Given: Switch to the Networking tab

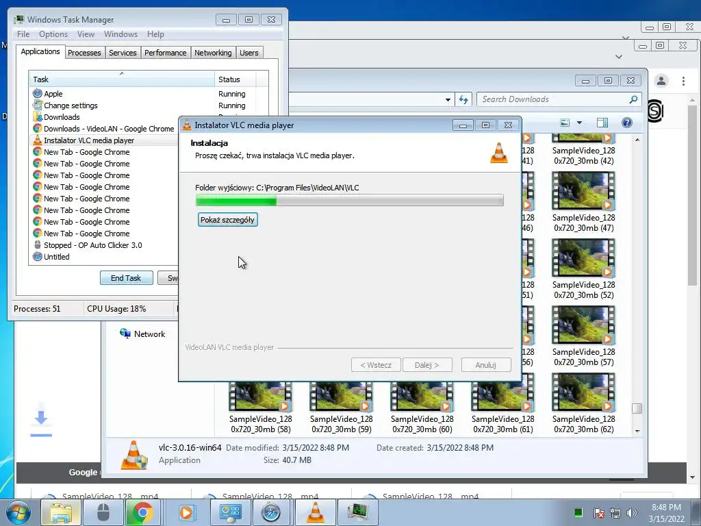Looking at the screenshot, I should tap(213, 53).
